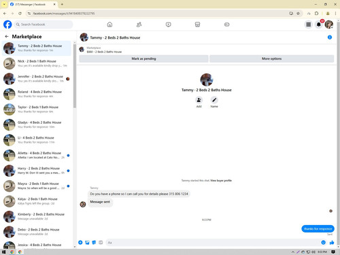Choose a GIF icon
340x255 pixels.
[x=101, y=243]
